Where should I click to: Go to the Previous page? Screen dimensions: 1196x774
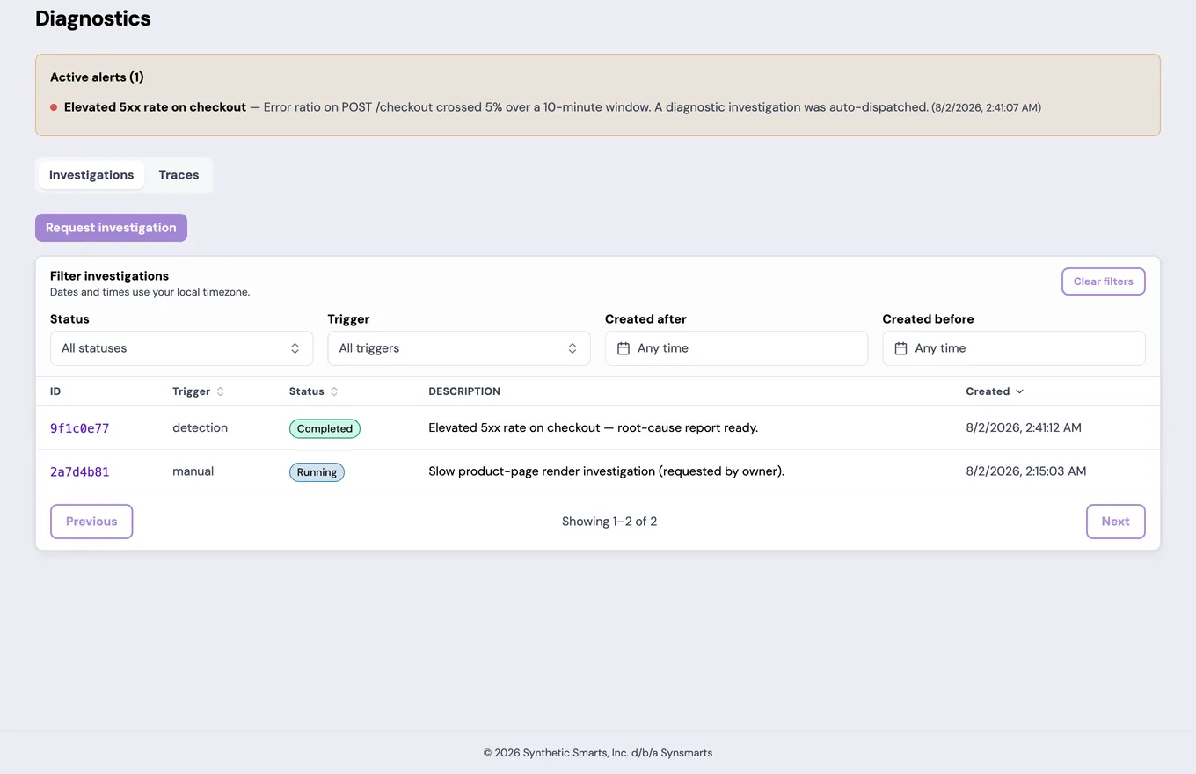[91, 522]
